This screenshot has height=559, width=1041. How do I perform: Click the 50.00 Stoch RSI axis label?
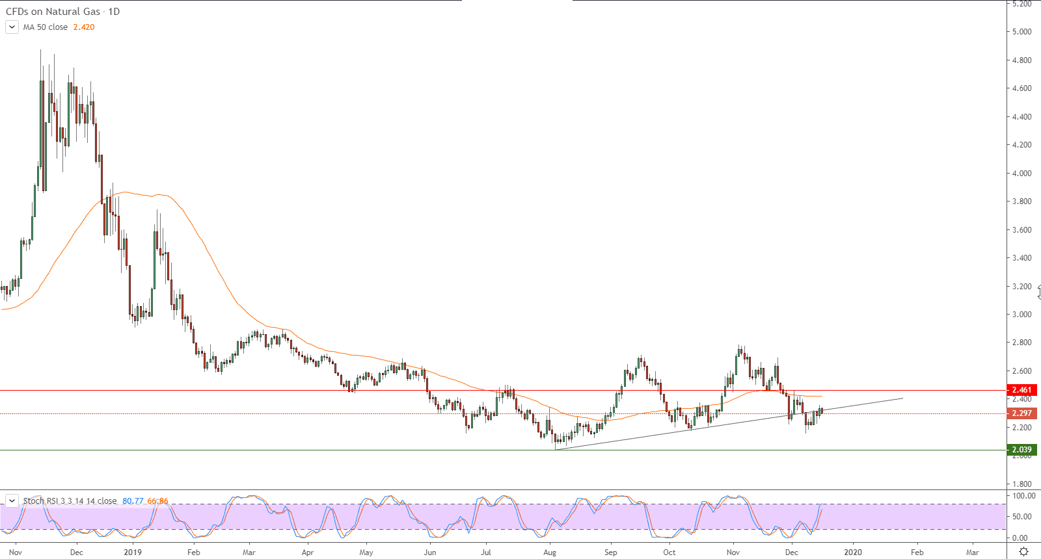[x=1021, y=517]
